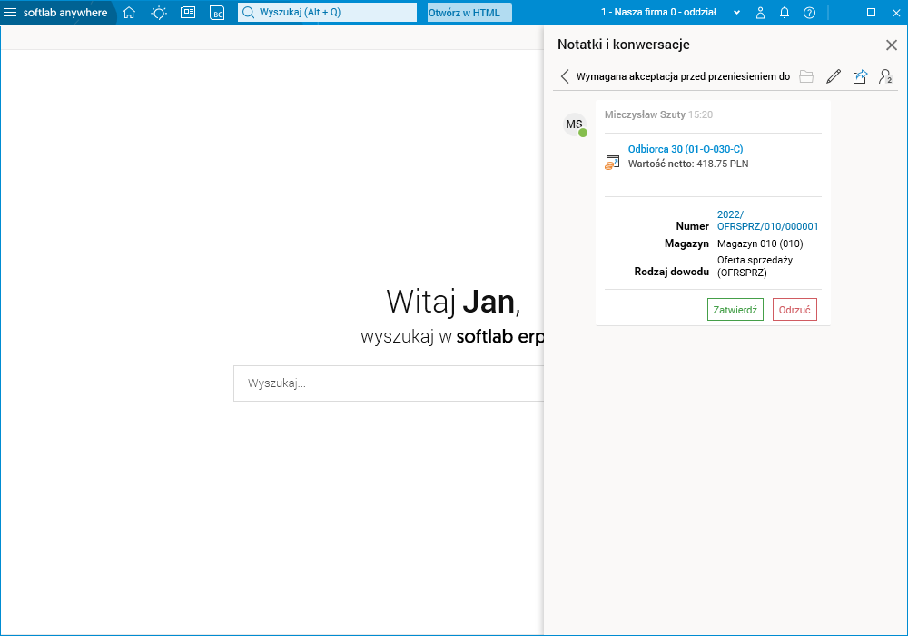
Task: Click the Odrzuć button
Action: pos(794,309)
